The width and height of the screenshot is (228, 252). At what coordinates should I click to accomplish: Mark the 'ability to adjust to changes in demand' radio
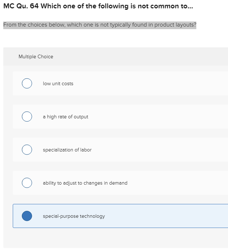click(27, 183)
